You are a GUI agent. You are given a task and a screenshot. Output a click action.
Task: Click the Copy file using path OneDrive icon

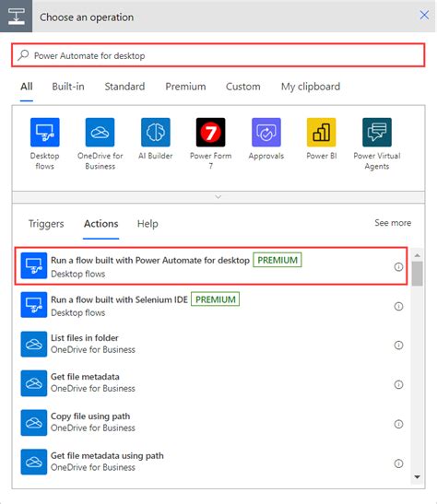34,423
